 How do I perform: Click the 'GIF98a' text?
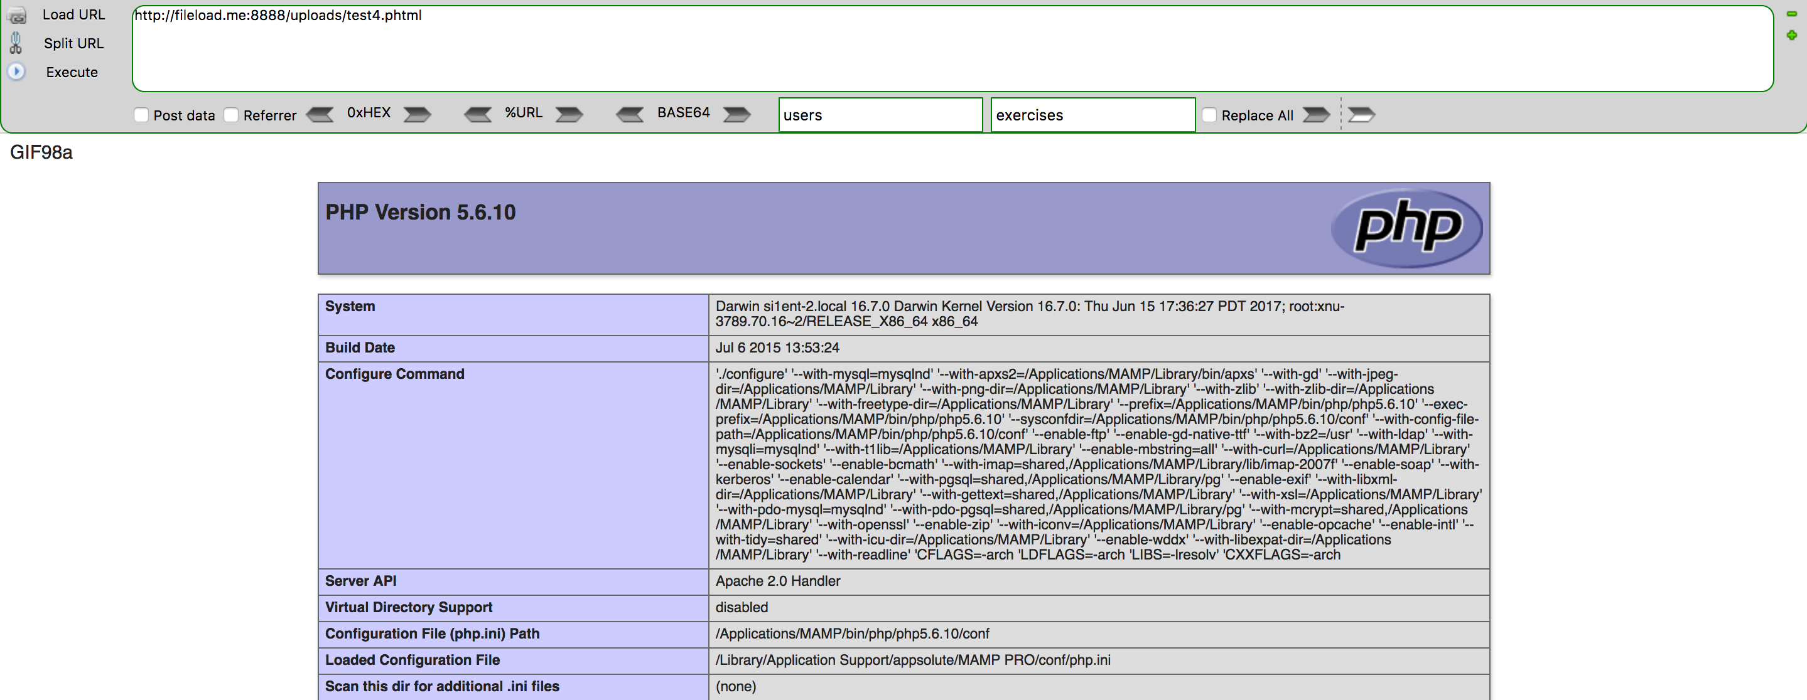pyautogui.click(x=41, y=153)
